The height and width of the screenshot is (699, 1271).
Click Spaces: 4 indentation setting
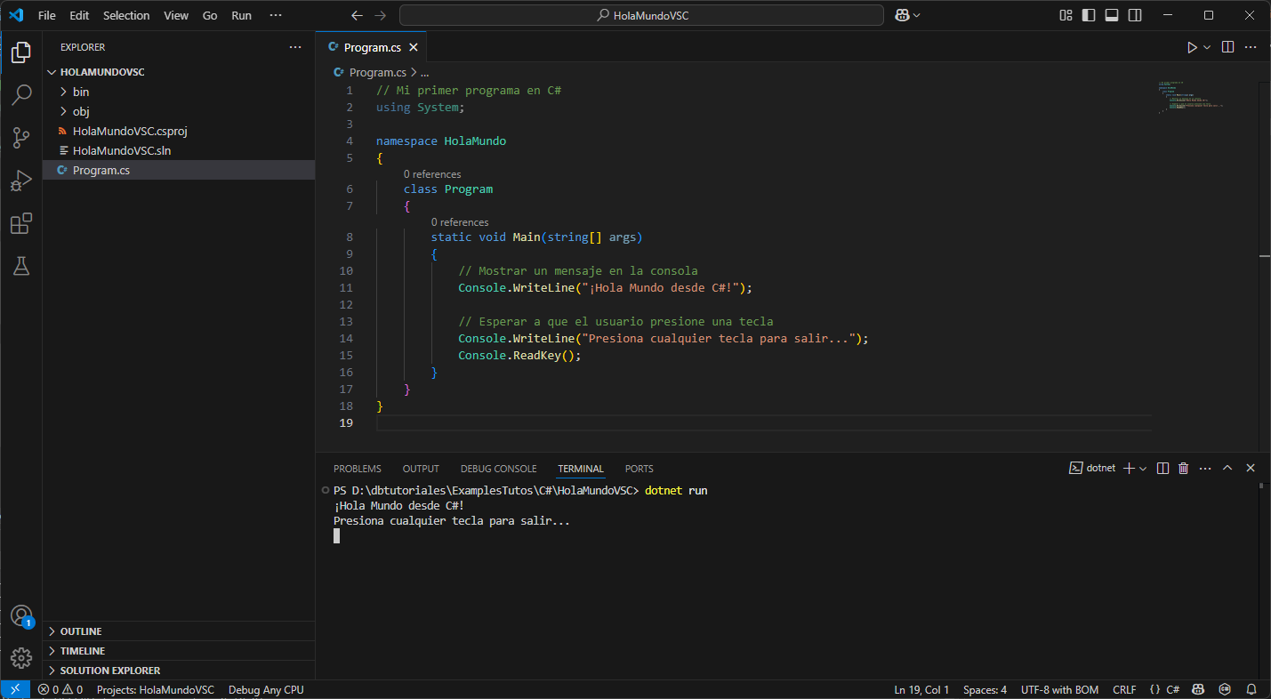(985, 690)
